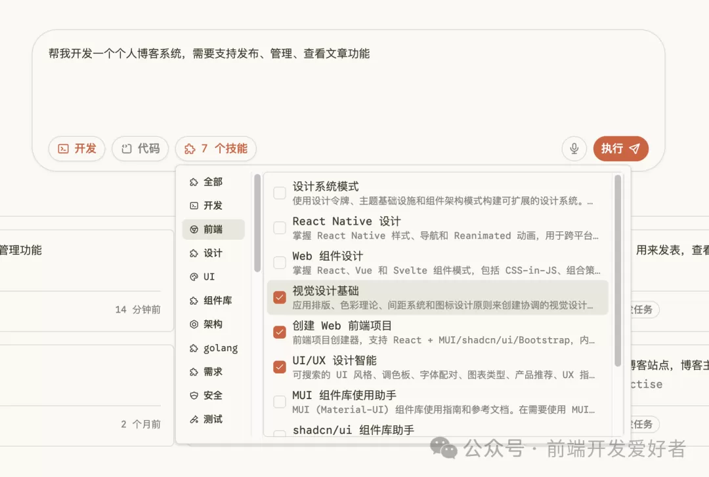Click the UI/UX 设计智能 description text
This screenshot has width=709, height=477.
coord(444,375)
